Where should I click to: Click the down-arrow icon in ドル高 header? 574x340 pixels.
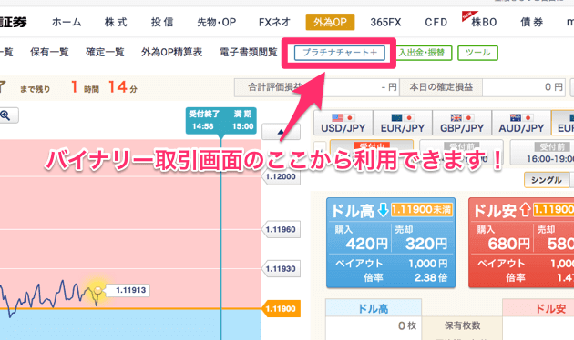[383, 210]
